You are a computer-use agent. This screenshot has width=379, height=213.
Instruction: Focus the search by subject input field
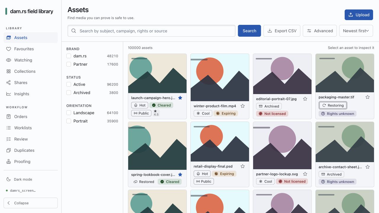(151, 31)
